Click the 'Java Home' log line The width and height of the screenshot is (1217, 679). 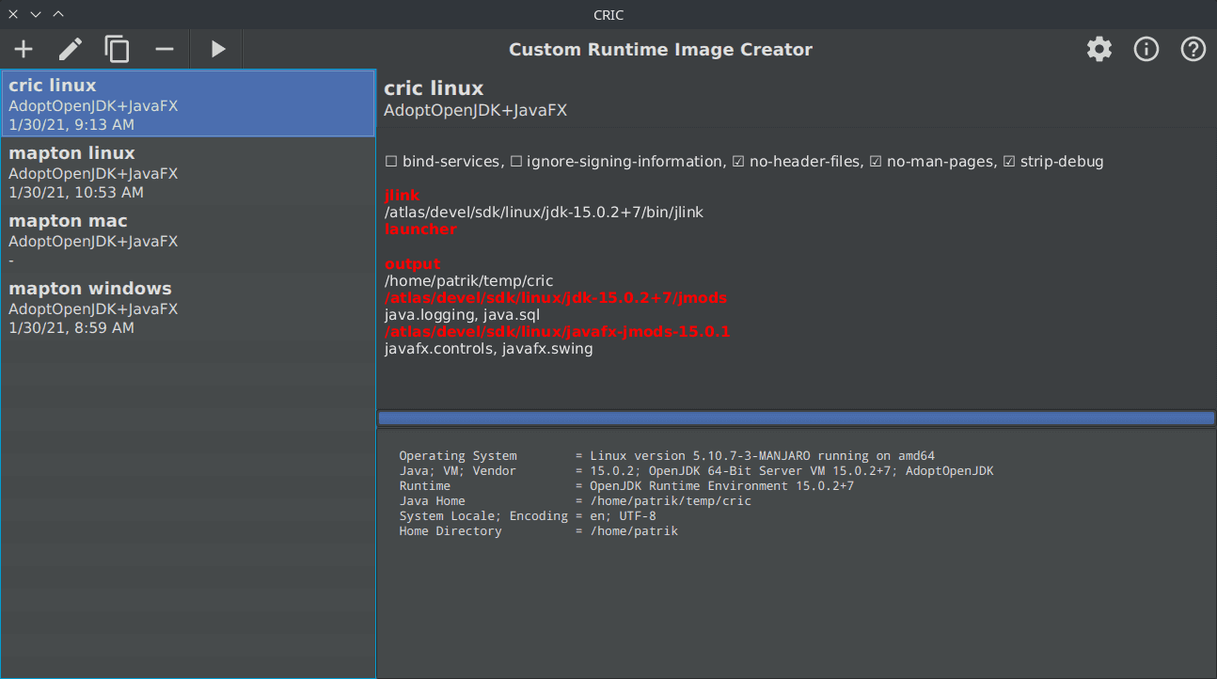[575, 501]
